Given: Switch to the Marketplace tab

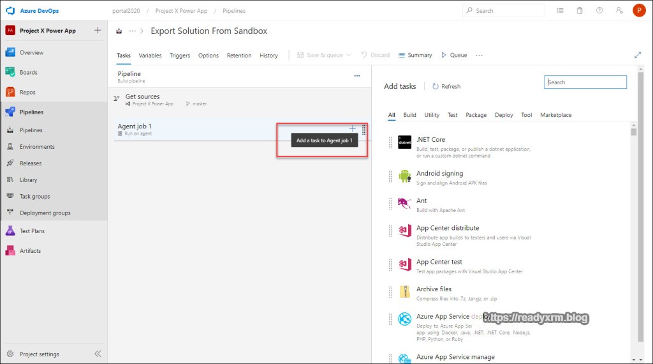Looking at the screenshot, I should click(x=555, y=115).
